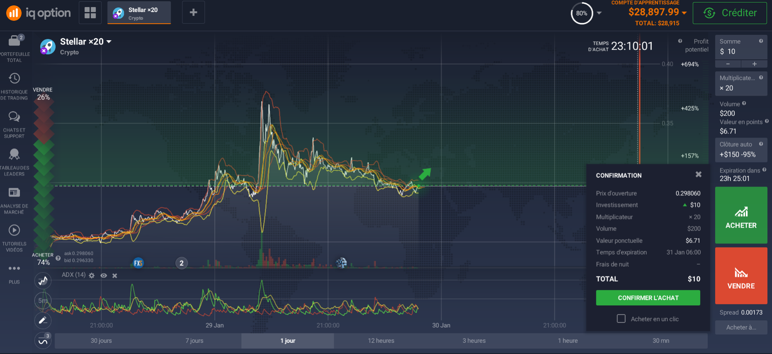Expand the Stellar ×20 asset dropdown

click(x=109, y=41)
